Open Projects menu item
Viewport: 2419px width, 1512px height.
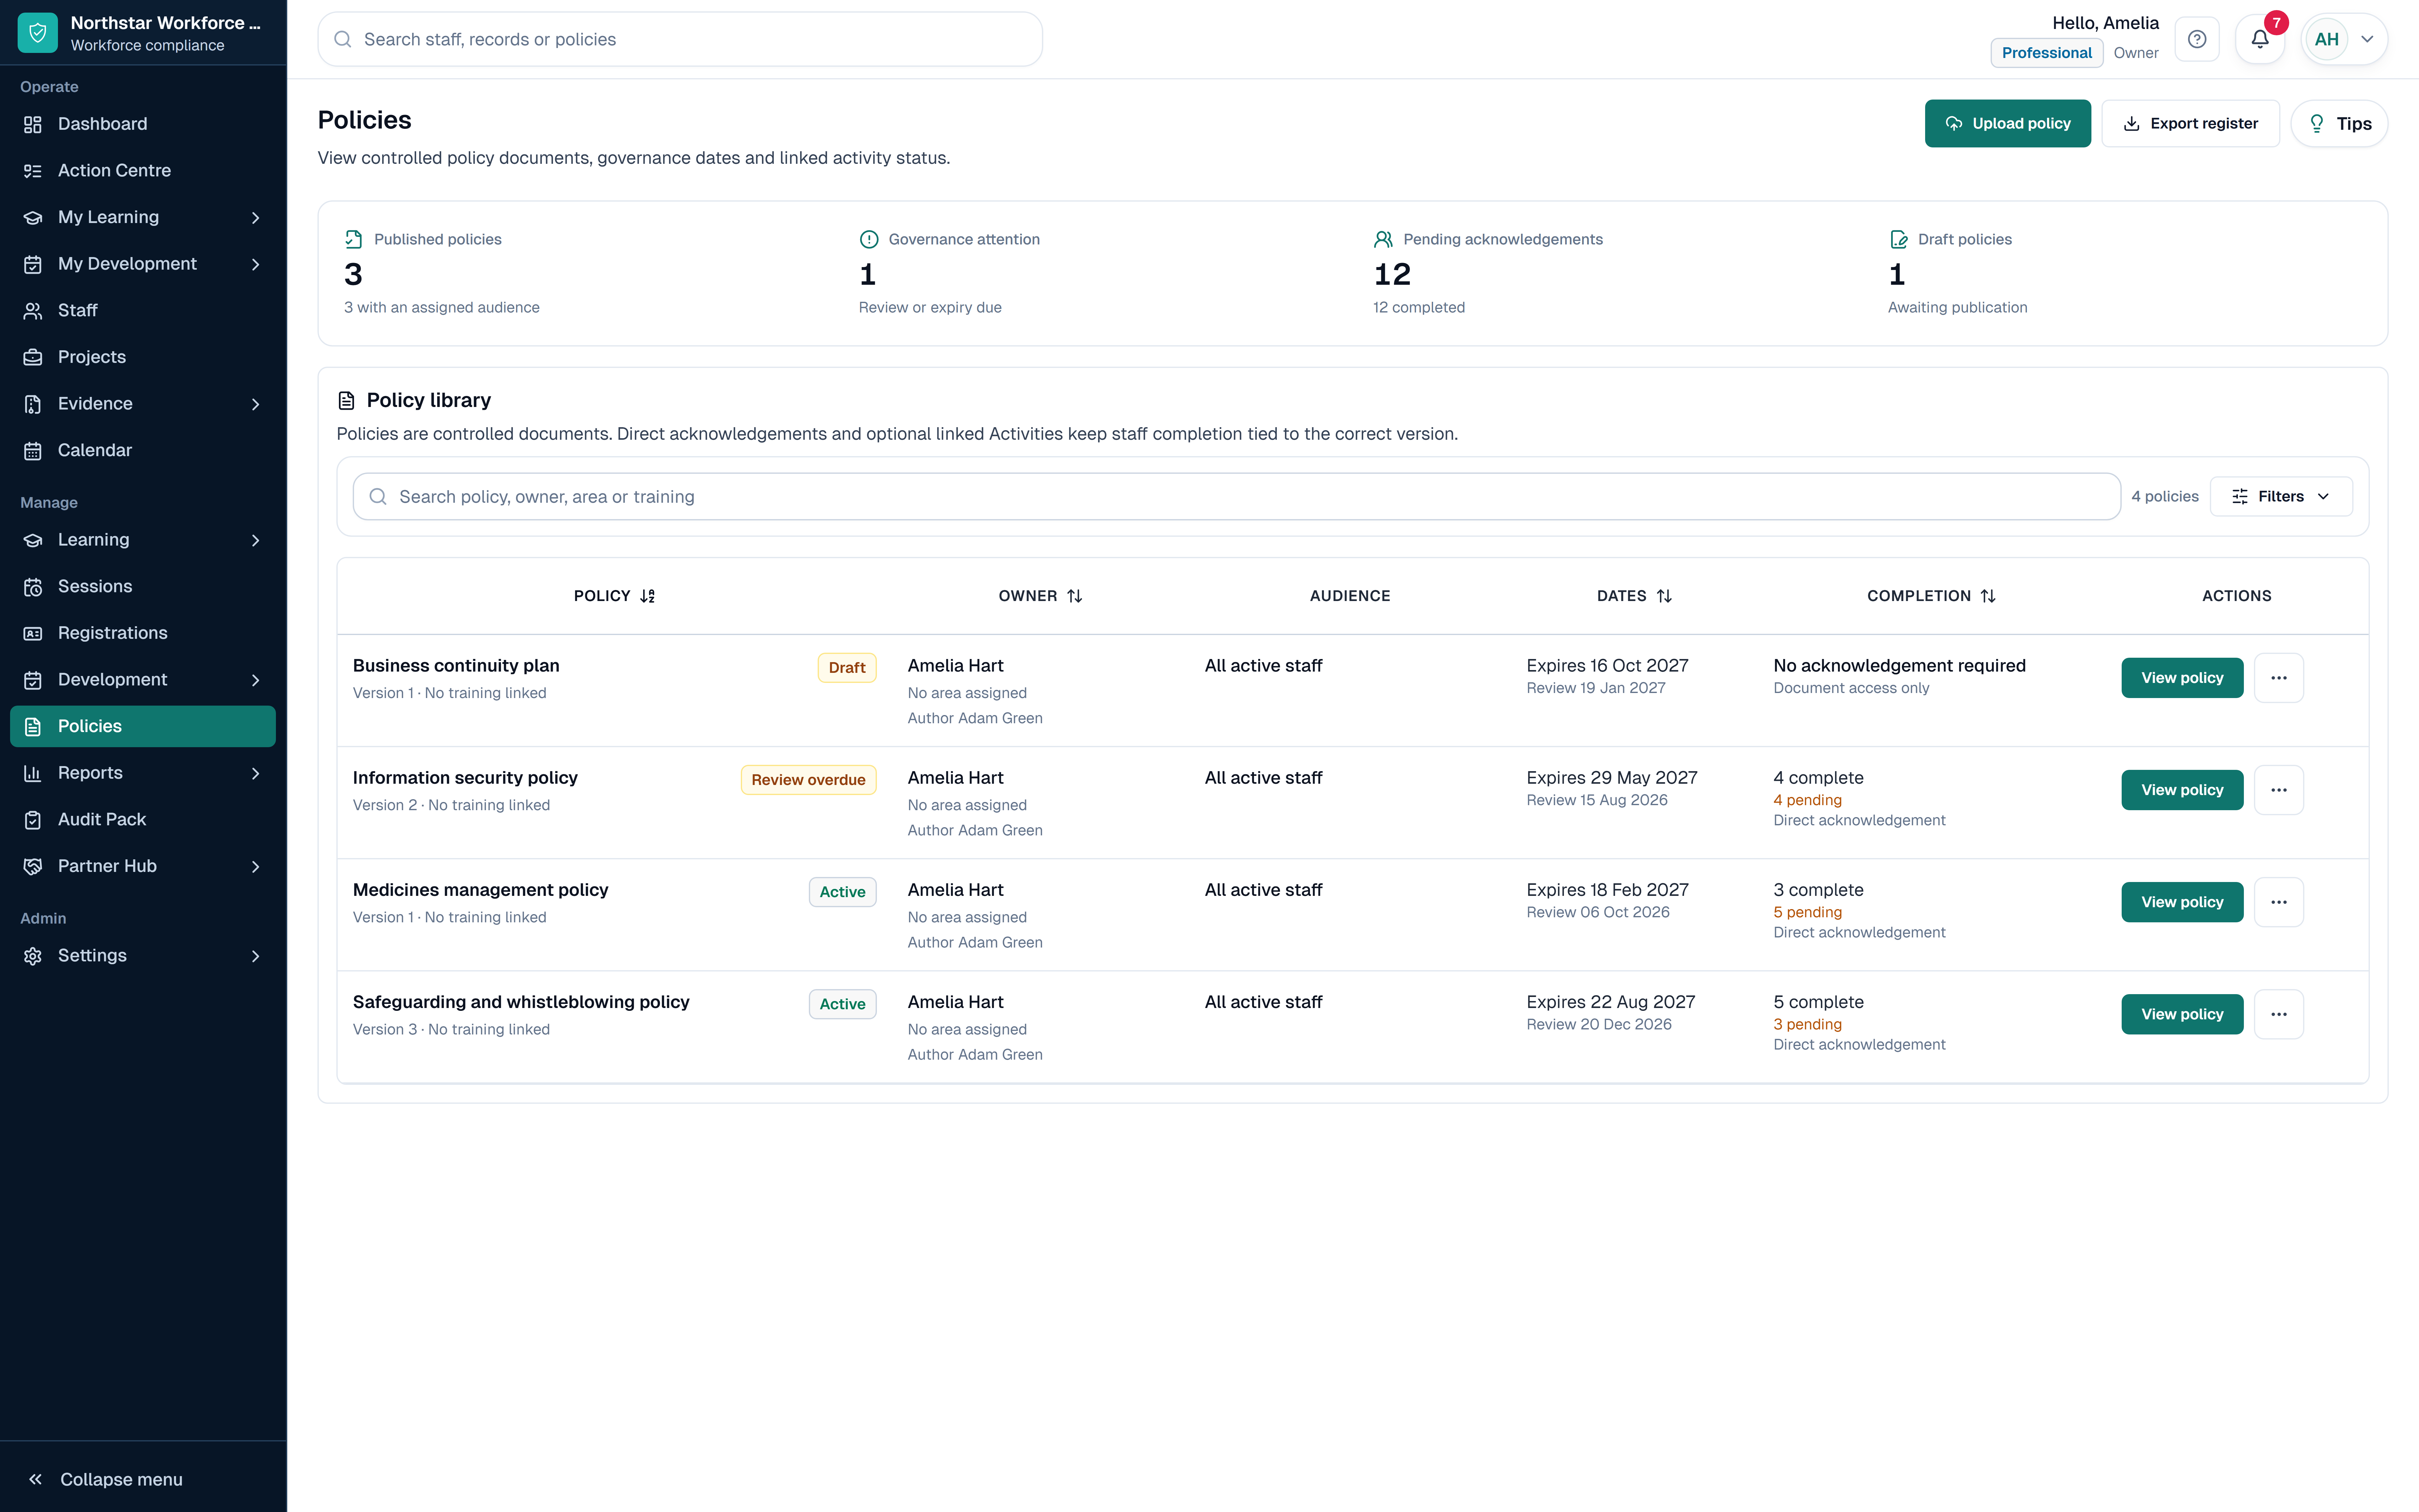point(143,357)
